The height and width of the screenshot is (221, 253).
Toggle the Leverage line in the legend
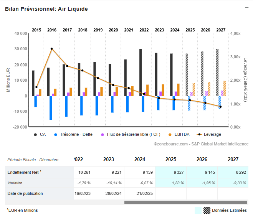tap(209, 134)
